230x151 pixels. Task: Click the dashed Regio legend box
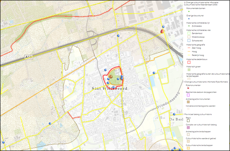[x=188, y=120]
